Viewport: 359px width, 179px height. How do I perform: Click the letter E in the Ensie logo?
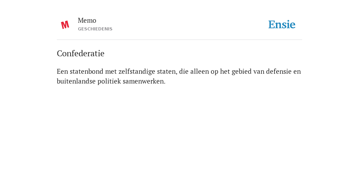pos(272,24)
